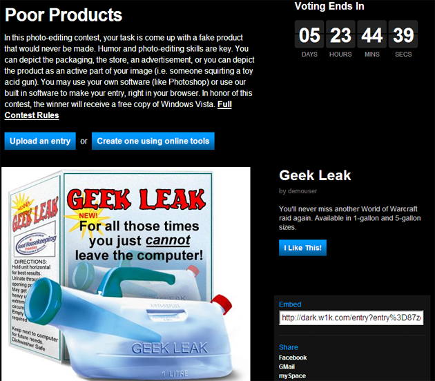Share the entry on mySpace
The image size is (435, 381).
click(292, 375)
